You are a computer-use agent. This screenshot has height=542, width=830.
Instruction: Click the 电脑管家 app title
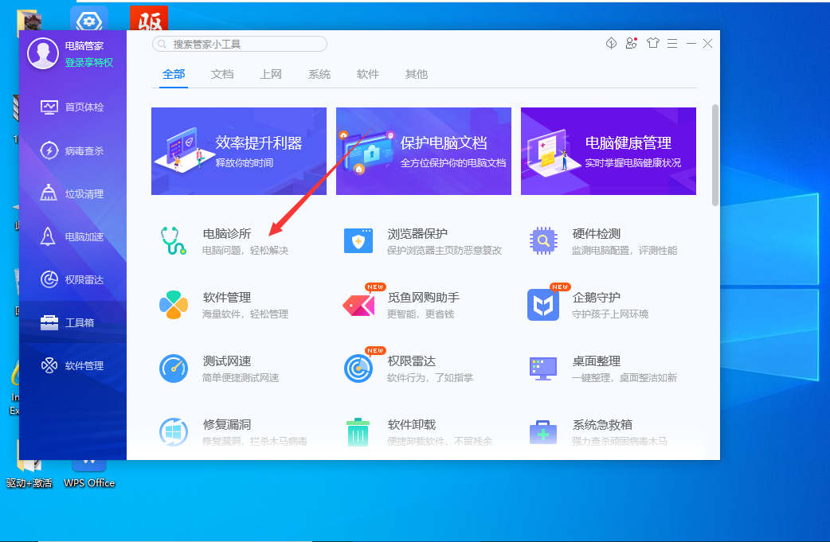point(84,46)
